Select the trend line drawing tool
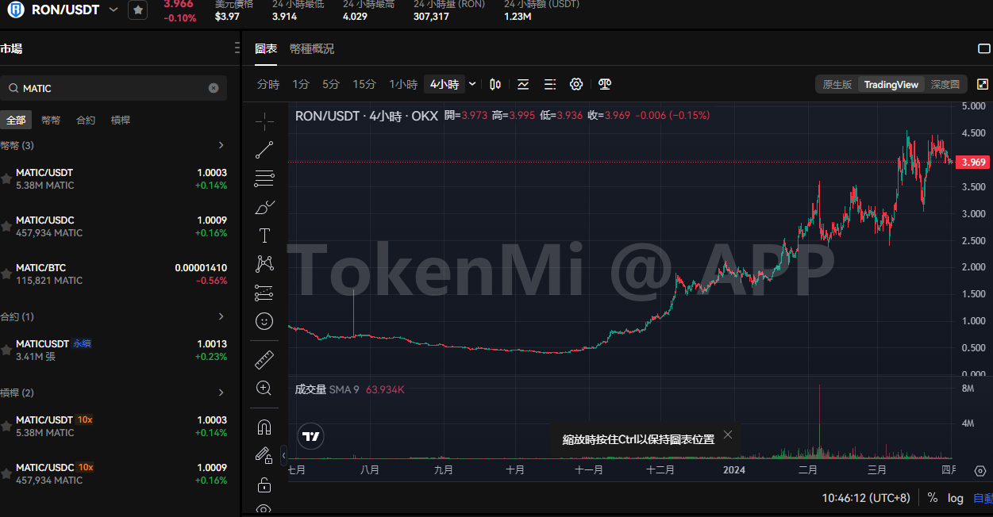Image resolution: width=993 pixels, height=517 pixels. point(264,149)
